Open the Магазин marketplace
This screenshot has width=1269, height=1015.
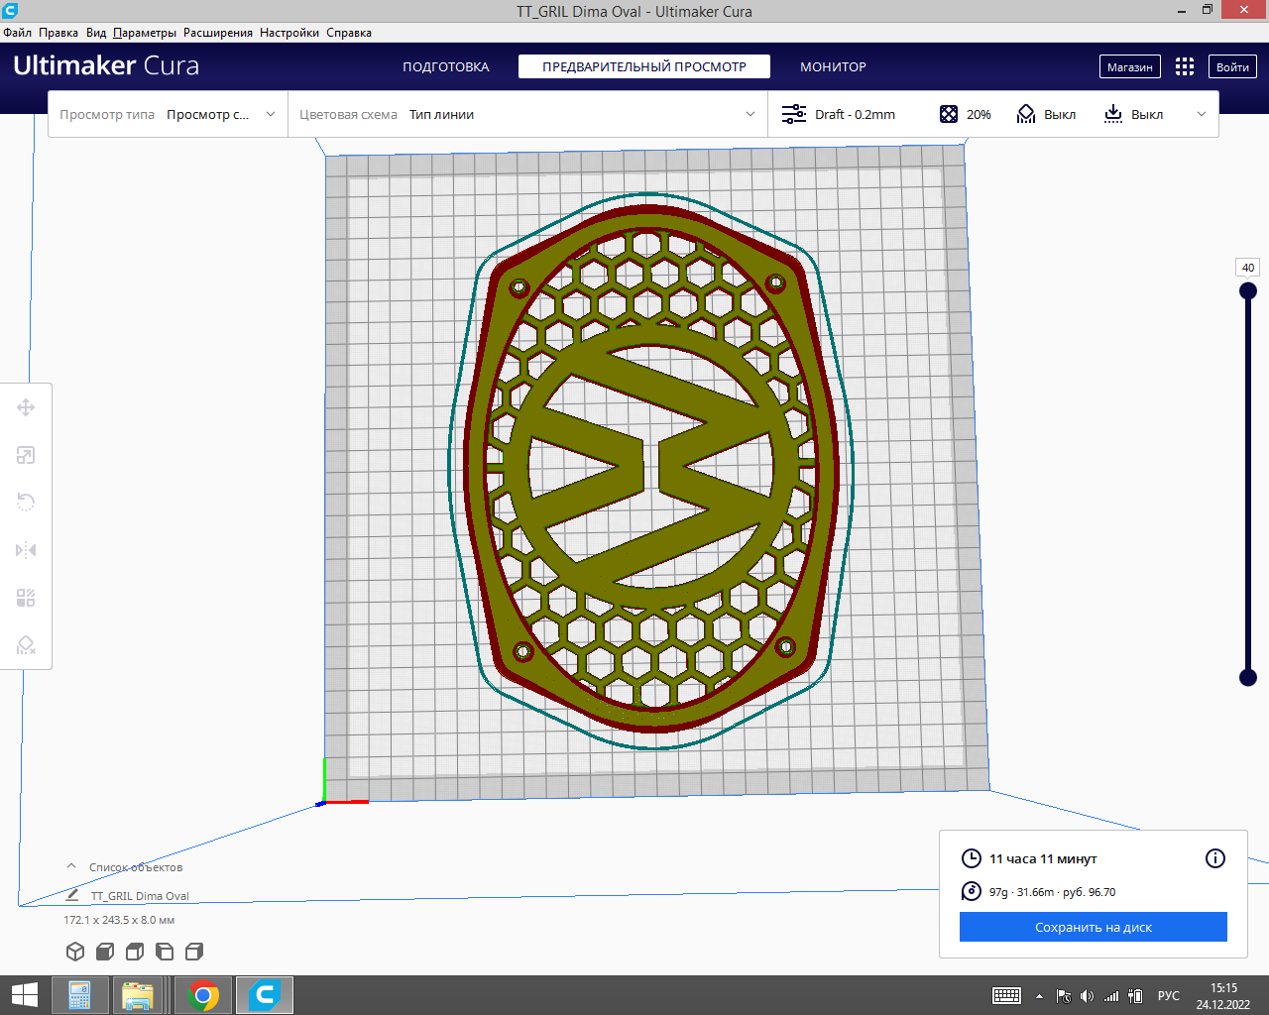pos(1130,66)
